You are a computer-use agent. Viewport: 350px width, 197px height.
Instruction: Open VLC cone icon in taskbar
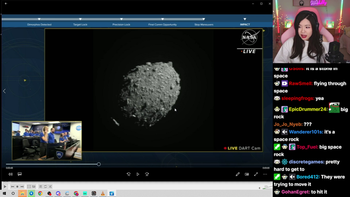[103, 193]
